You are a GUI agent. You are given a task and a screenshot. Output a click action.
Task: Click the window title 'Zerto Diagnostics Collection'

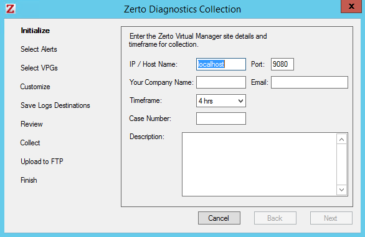pos(183,9)
